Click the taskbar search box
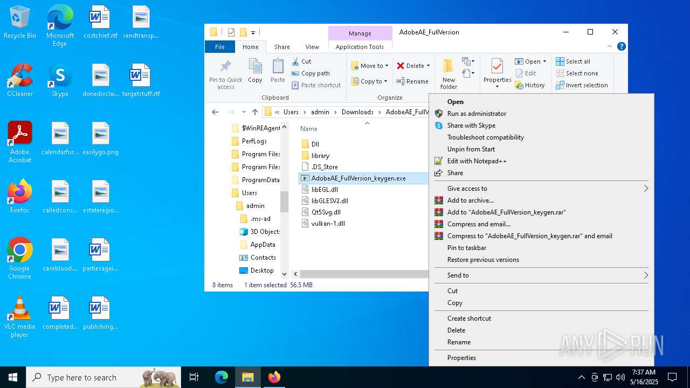This screenshot has width=690, height=388. tap(103, 377)
